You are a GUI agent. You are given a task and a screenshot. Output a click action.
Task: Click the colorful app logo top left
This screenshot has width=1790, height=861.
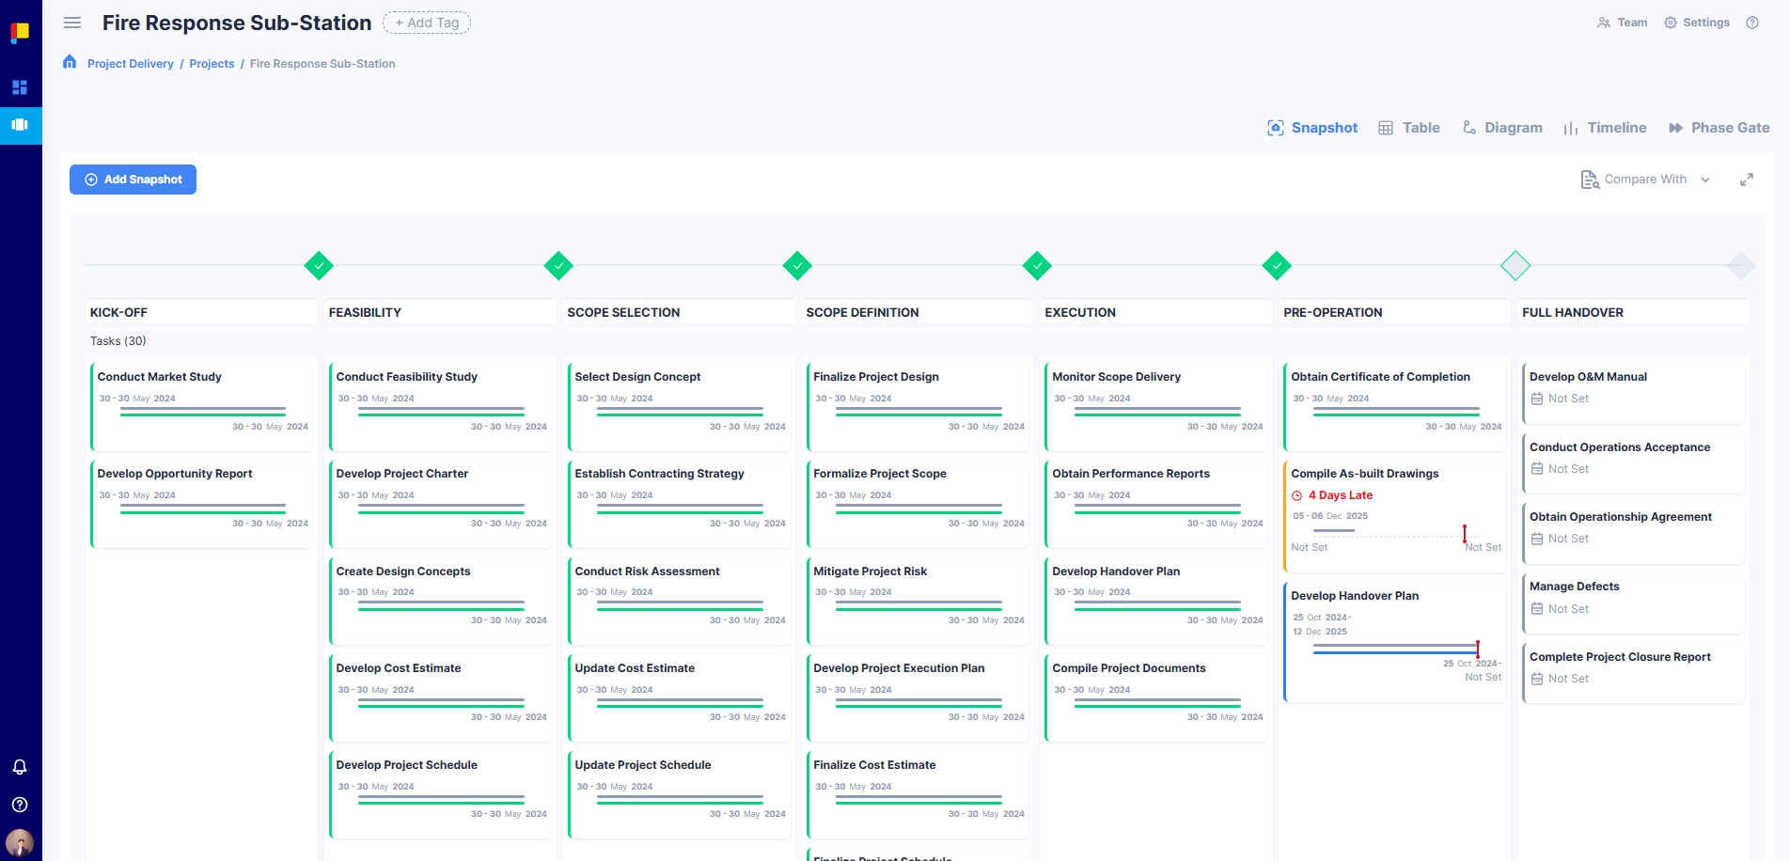20,32
